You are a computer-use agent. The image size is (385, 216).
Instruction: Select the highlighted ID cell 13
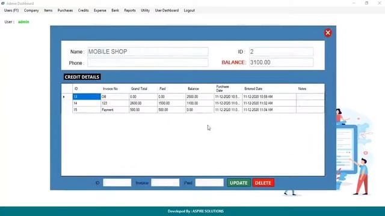click(x=87, y=97)
